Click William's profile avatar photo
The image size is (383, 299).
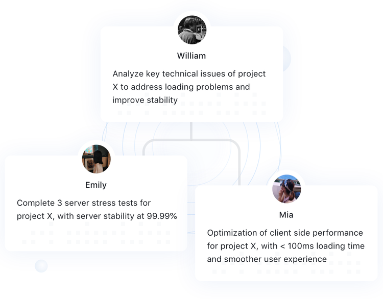click(x=192, y=30)
